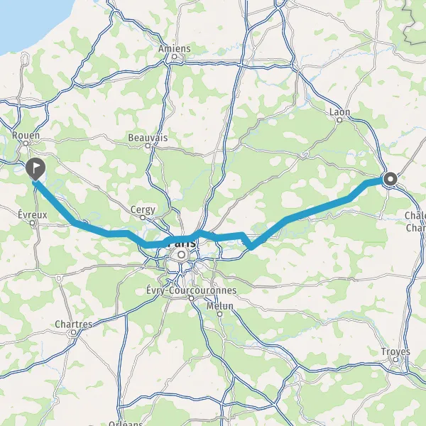Screen dimensions: 426x426
Task: Click the Troyes city marker dot
Action: click(x=396, y=359)
